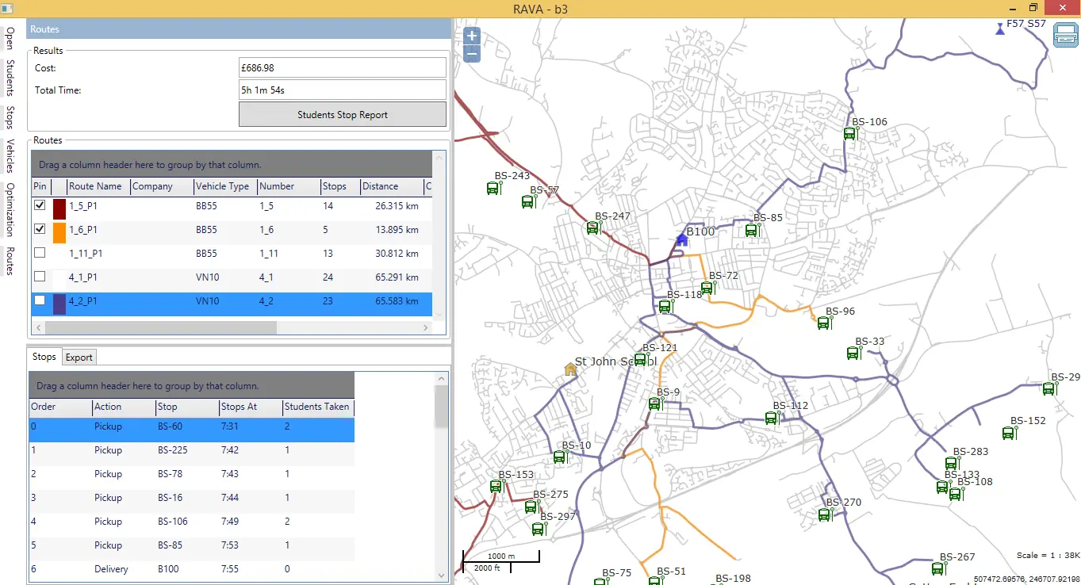Click the map zoom in plus button
Image resolution: width=1081 pixels, height=585 pixels.
472,36
